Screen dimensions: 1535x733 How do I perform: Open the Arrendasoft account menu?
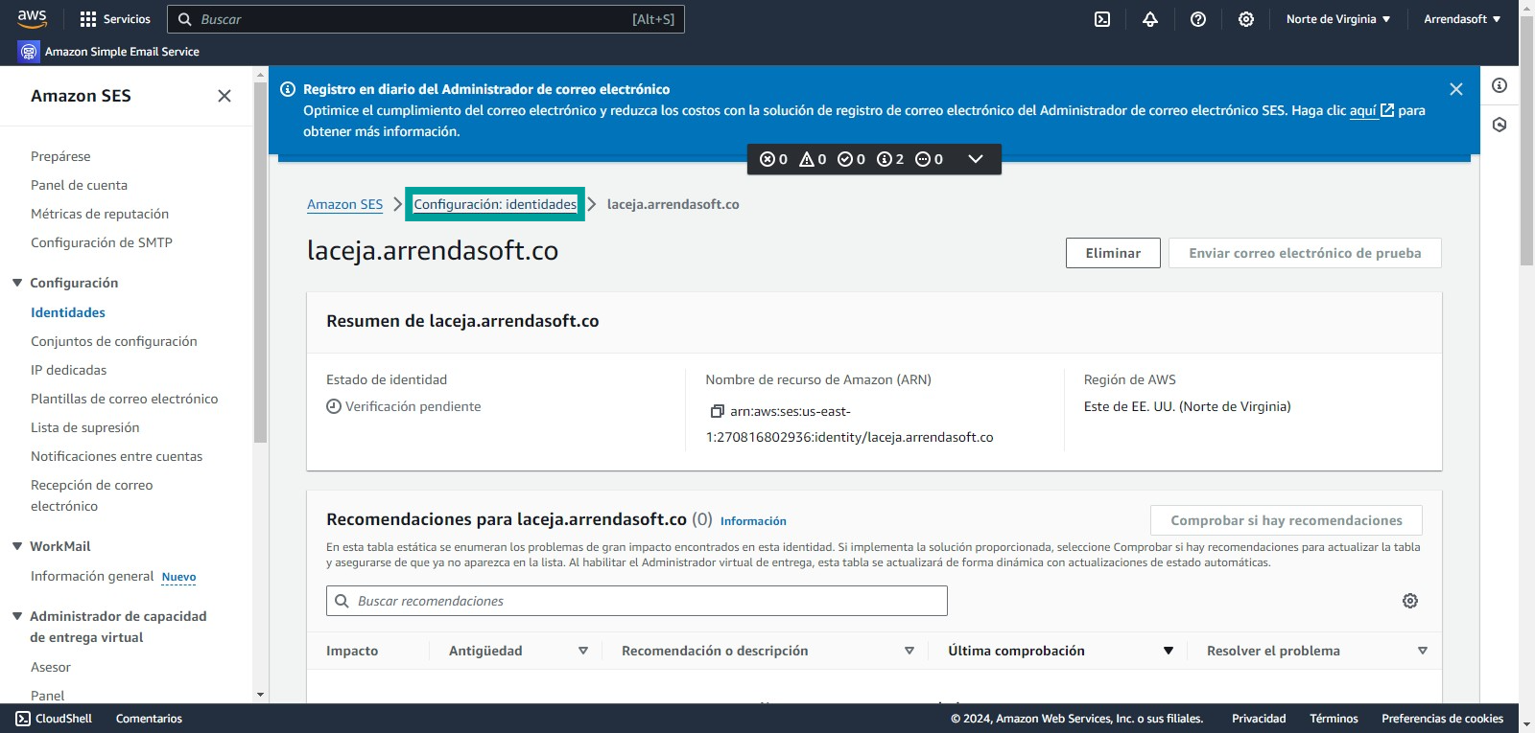tap(1462, 19)
